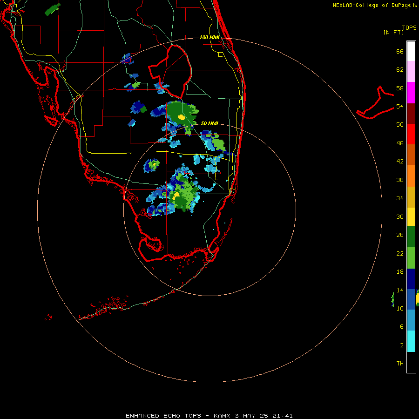Click the bright red legend swatch

tap(411, 134)
